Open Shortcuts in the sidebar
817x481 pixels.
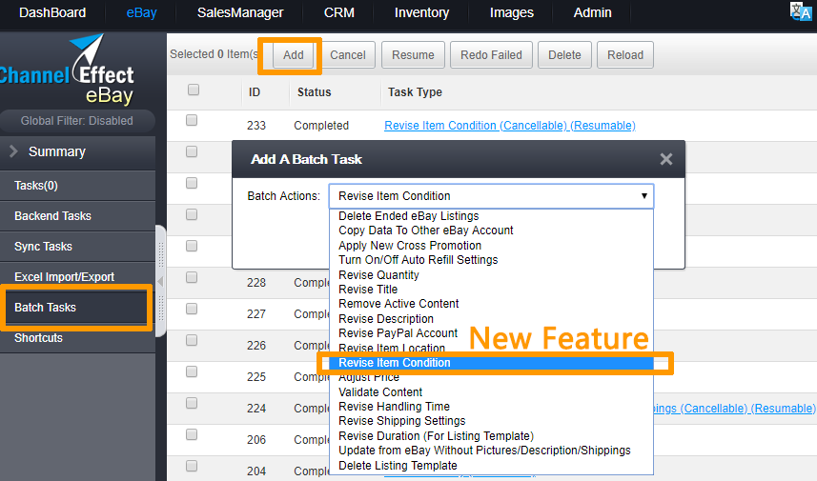point(77,338)
